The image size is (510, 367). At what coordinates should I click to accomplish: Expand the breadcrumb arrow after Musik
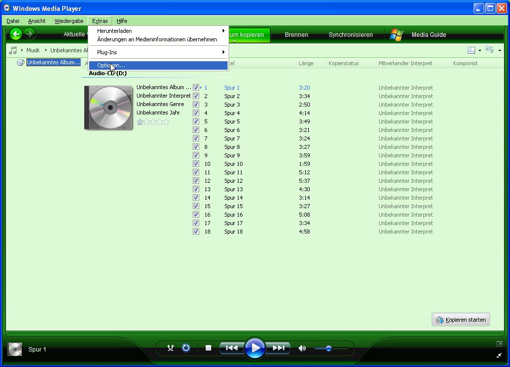tap(46, 50)
